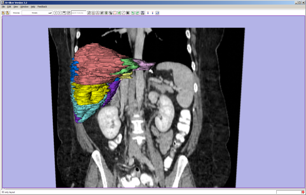Viewport: 306px width, 195px height.
Task: Open the Data tree module icon
Action: coord(97,13)
